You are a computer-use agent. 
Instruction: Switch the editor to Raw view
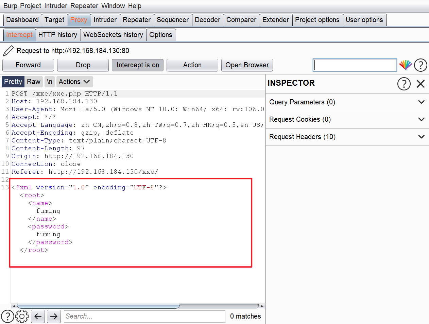pos(34,82)
